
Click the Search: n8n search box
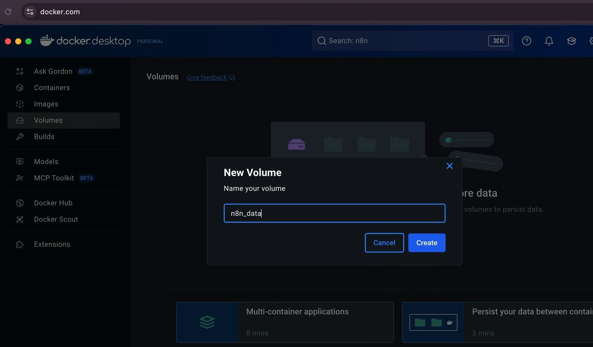412,41
